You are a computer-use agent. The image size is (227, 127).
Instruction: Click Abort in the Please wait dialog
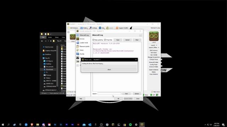pos(109,69)
